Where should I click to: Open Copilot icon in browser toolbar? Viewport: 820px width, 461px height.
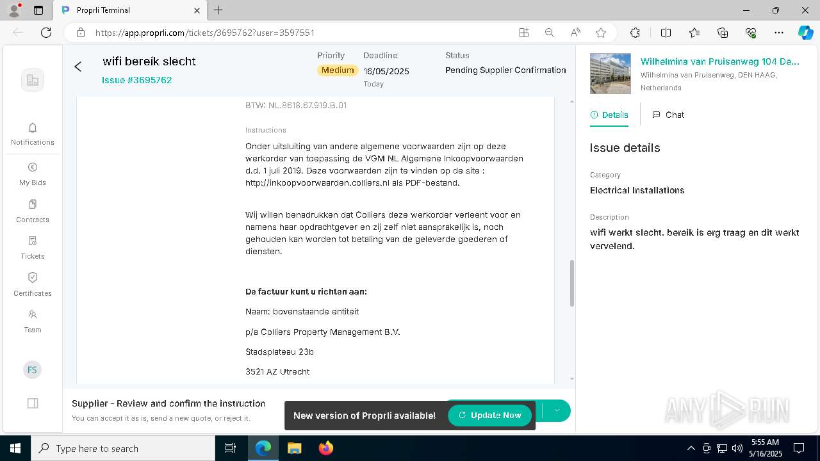tap(805, 33)
